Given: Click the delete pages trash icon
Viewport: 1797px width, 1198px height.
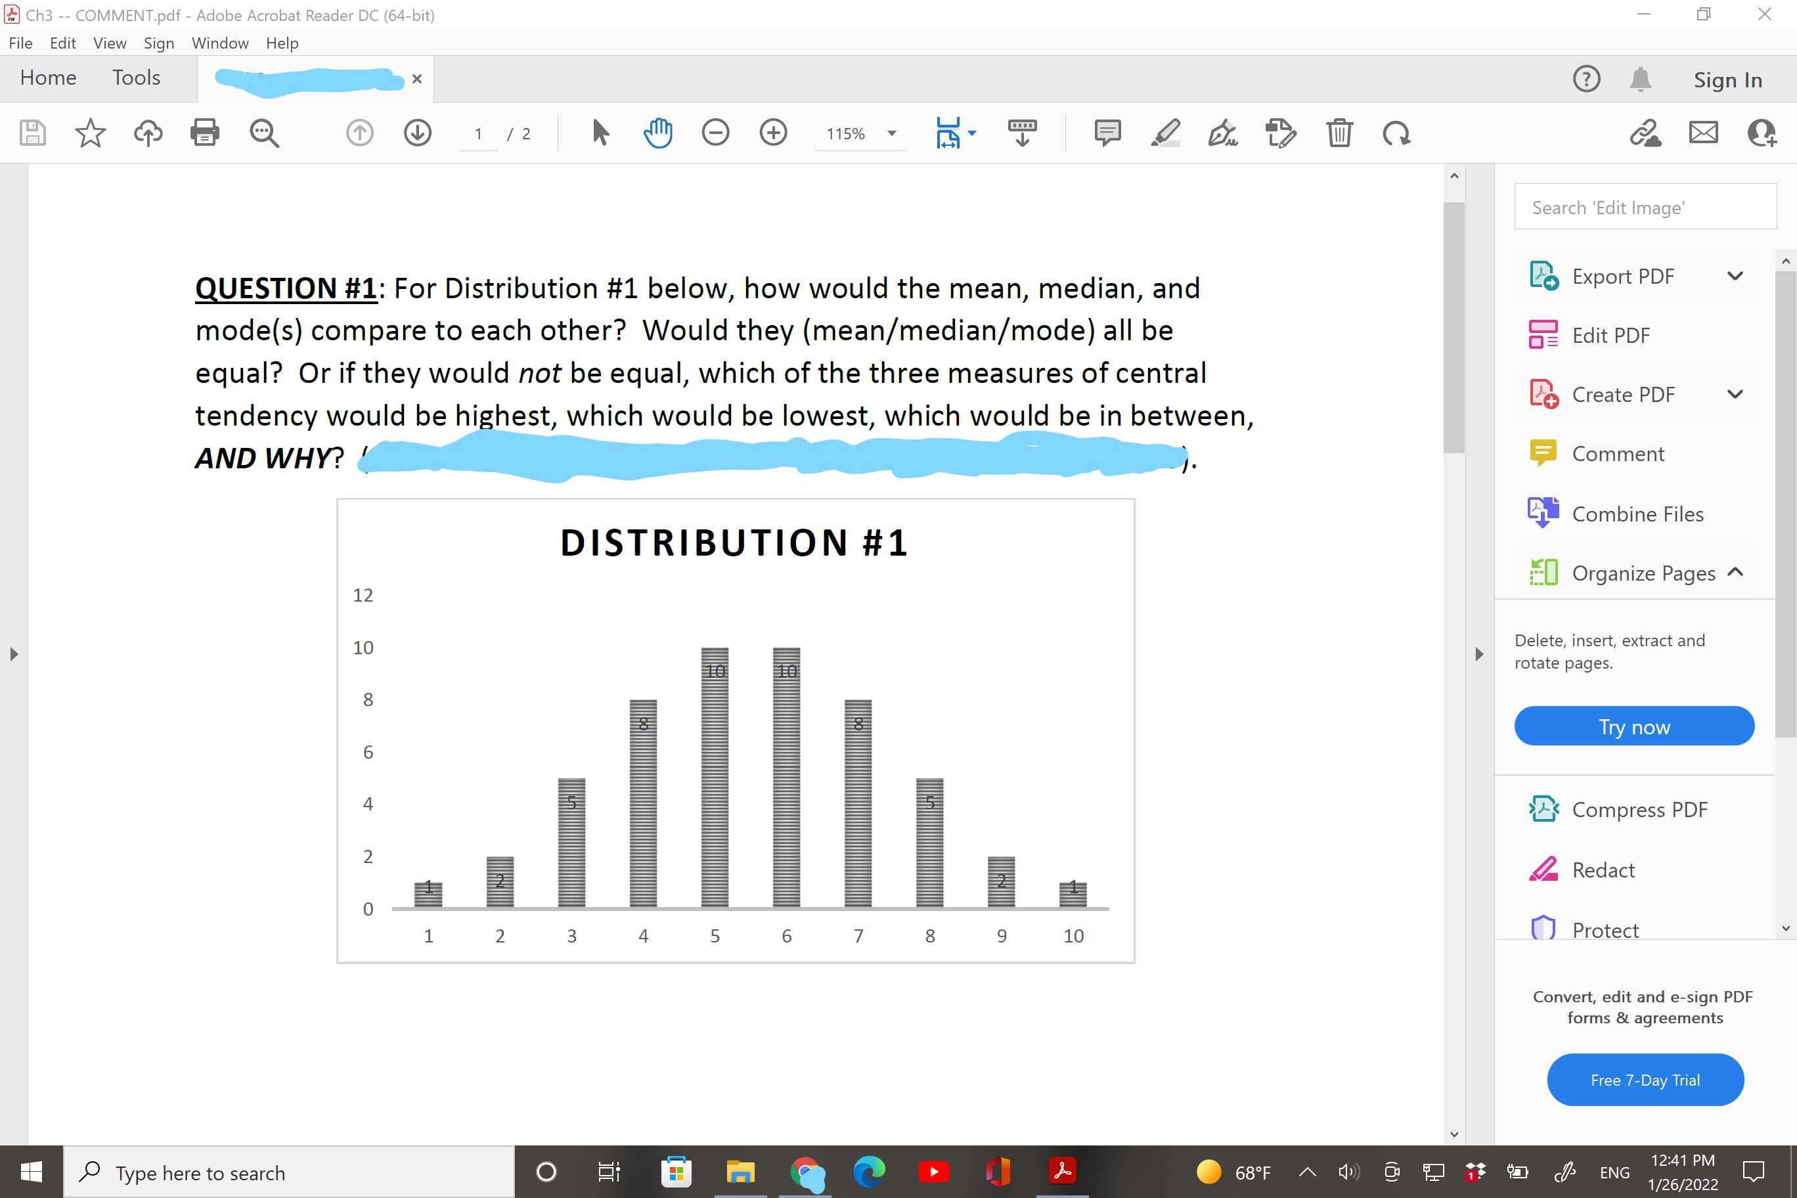Looking at the screenshot, I should pyautogui.click(x=1339, y=132).
